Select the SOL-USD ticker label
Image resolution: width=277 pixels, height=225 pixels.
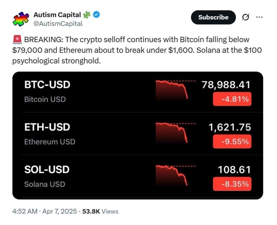coord(47,170)
